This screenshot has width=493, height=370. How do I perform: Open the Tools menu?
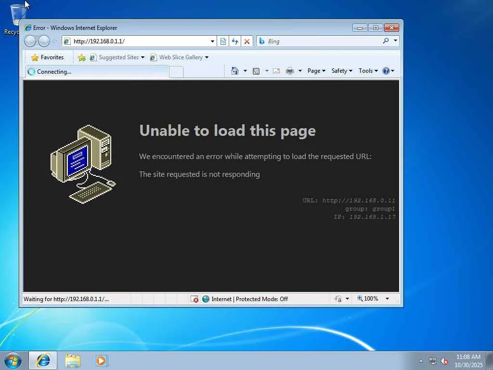[368, 71]
